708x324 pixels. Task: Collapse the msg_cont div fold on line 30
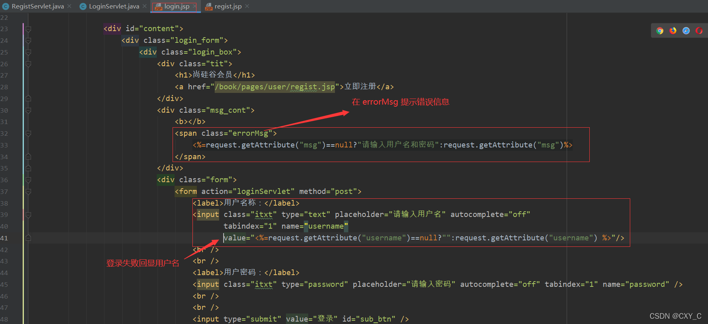[28, 110]
